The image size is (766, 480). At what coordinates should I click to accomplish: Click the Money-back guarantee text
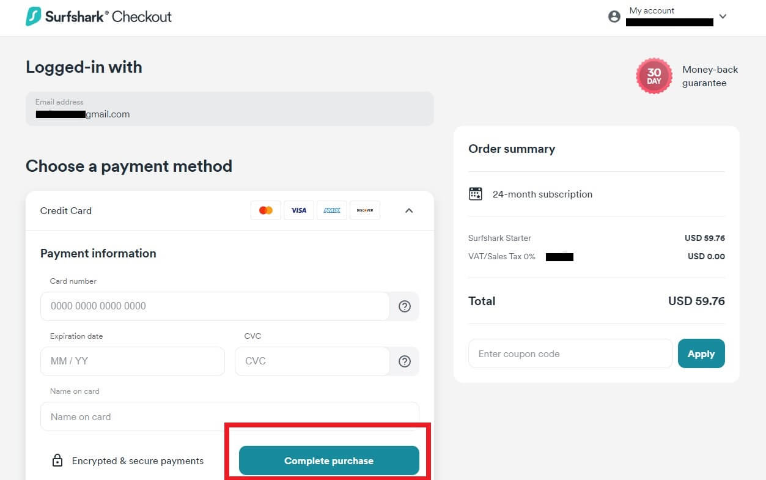(x=710, y=76)
